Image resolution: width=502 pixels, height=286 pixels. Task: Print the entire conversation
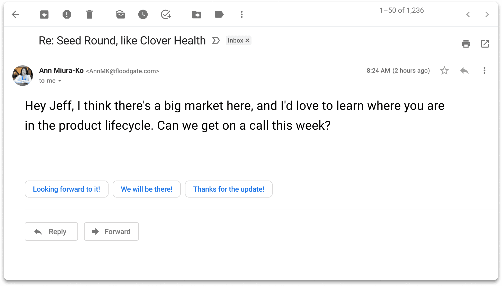(466, 44)
